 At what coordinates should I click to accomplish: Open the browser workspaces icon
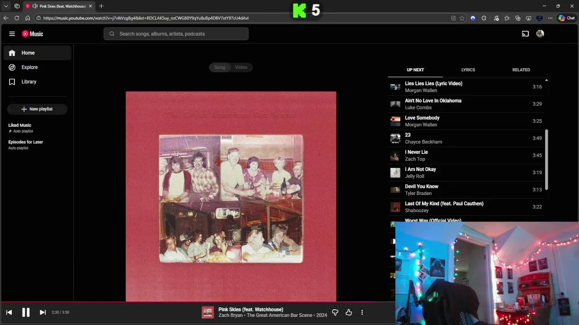point(17,6)
